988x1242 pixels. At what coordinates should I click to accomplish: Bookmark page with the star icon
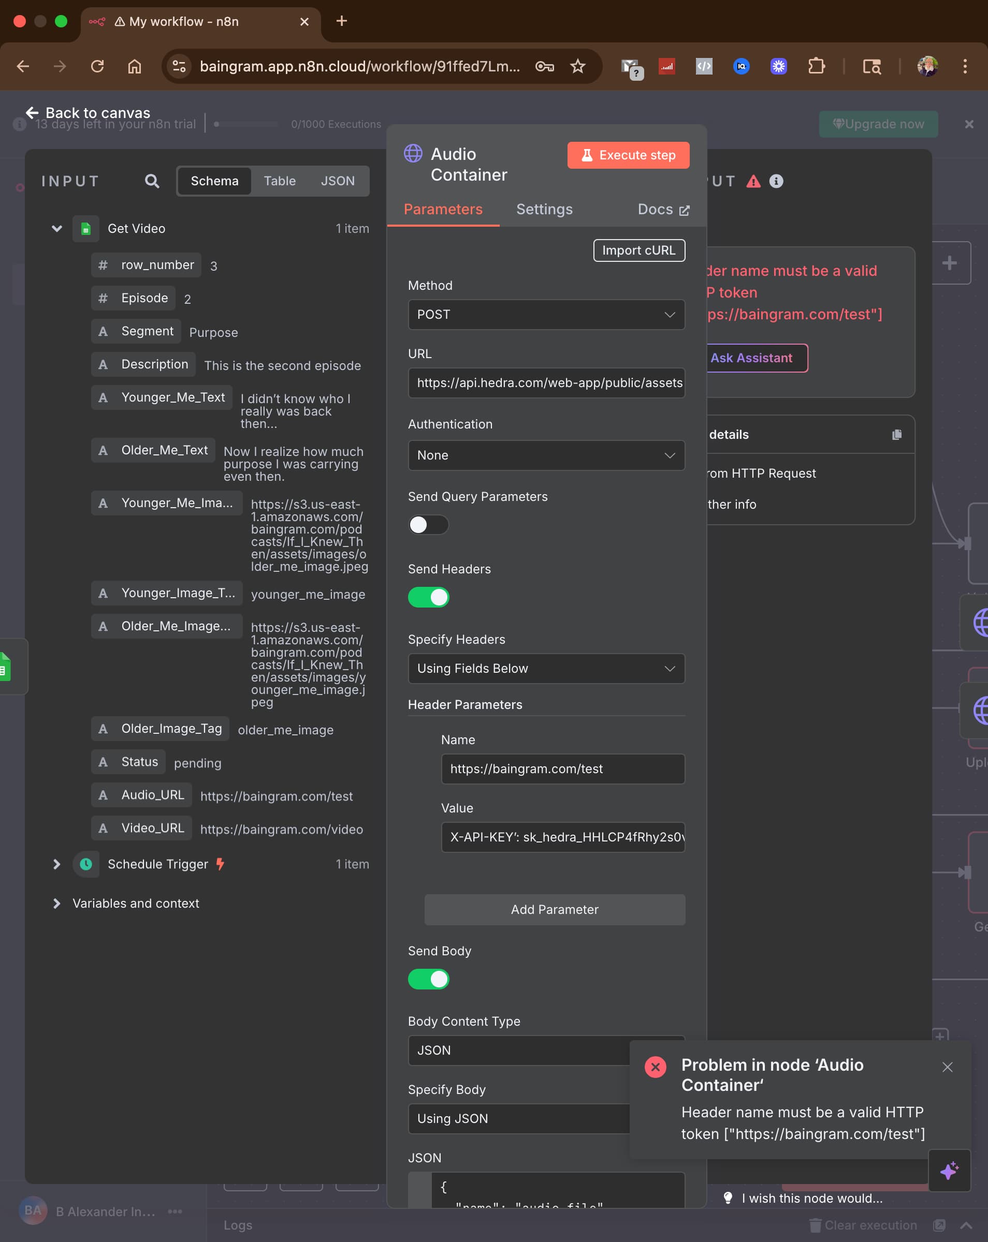pyautogui.click(x=577, y=66)
